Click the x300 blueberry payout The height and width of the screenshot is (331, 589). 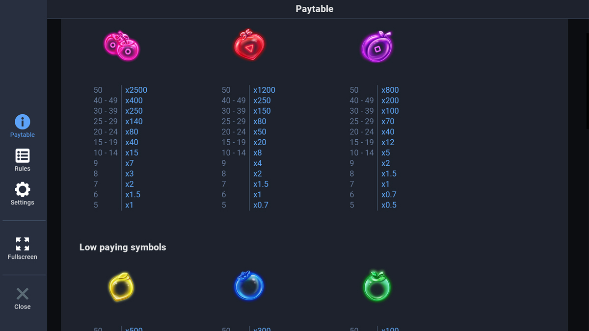tap(262, 329)
